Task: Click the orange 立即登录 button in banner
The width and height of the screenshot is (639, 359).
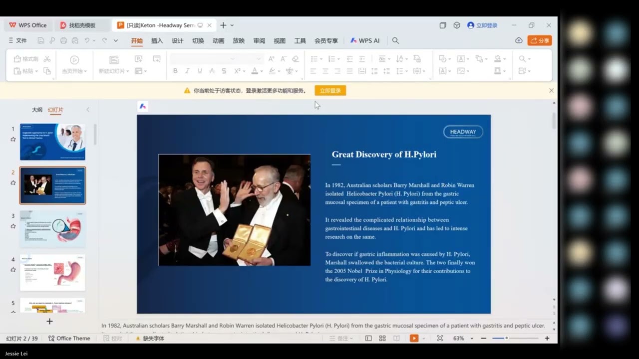Action: click(x=330, y=91)
